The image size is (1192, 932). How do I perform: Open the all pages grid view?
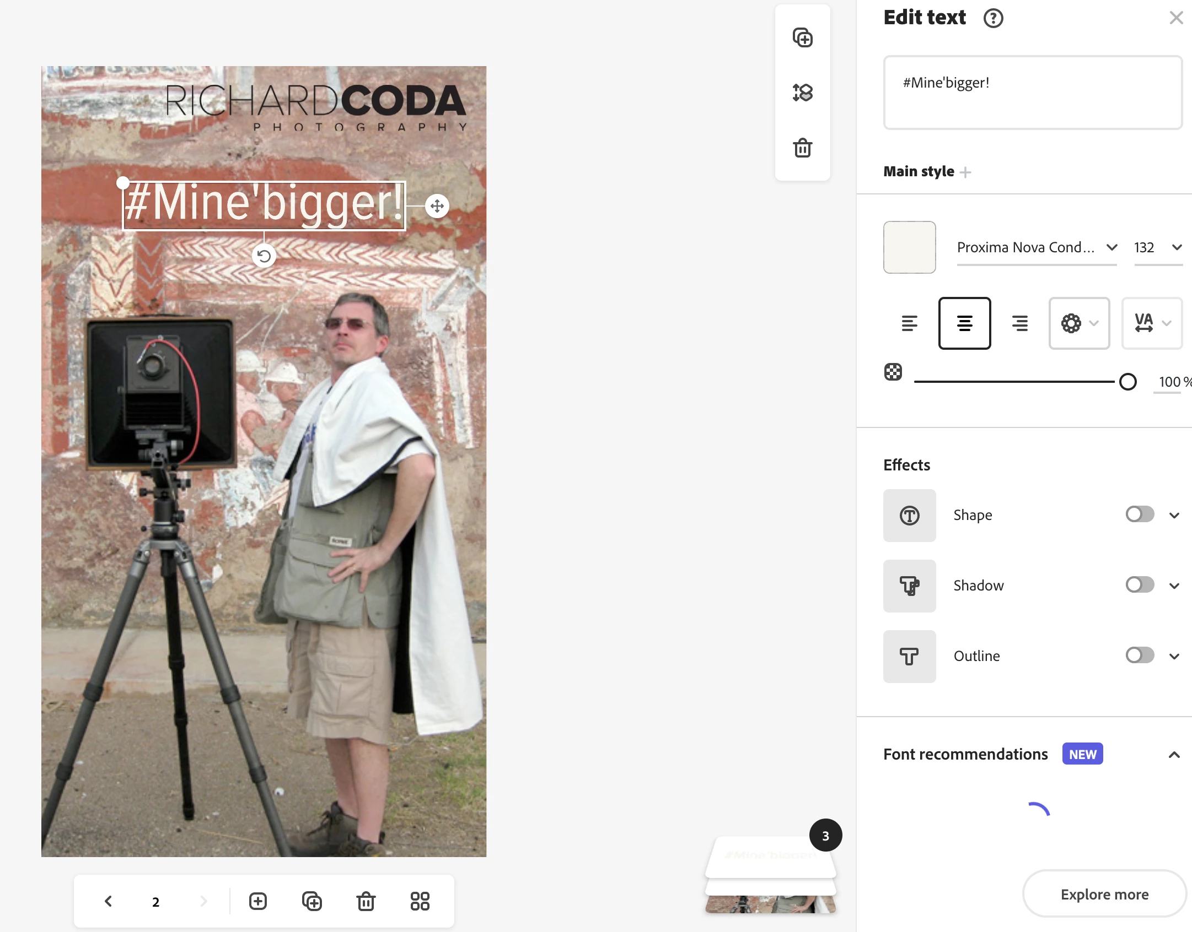(x=420, y=901)
